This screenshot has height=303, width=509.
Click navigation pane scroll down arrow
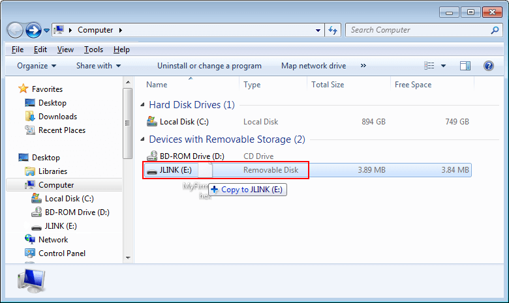pyautogui.click(x=128, y=258)
